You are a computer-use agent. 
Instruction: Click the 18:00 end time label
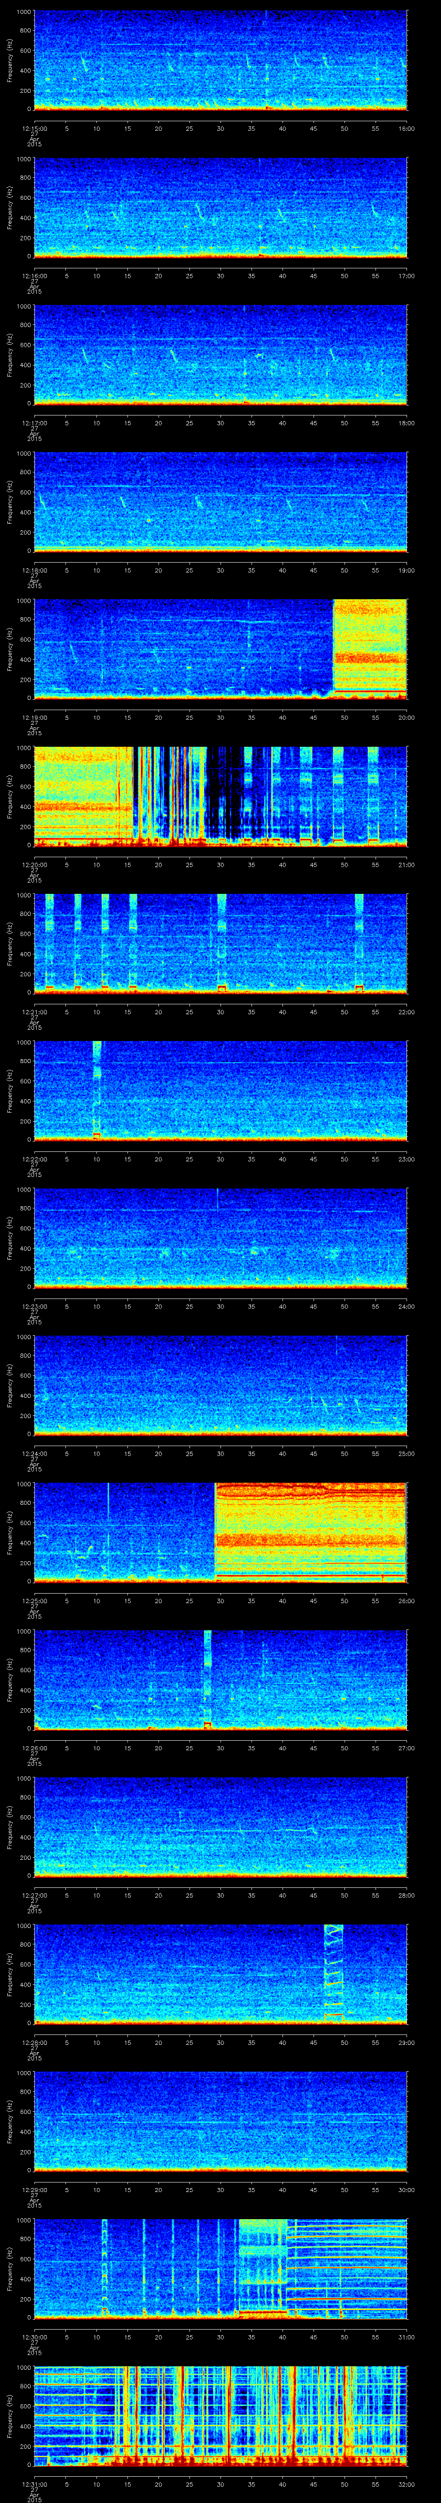407,423
